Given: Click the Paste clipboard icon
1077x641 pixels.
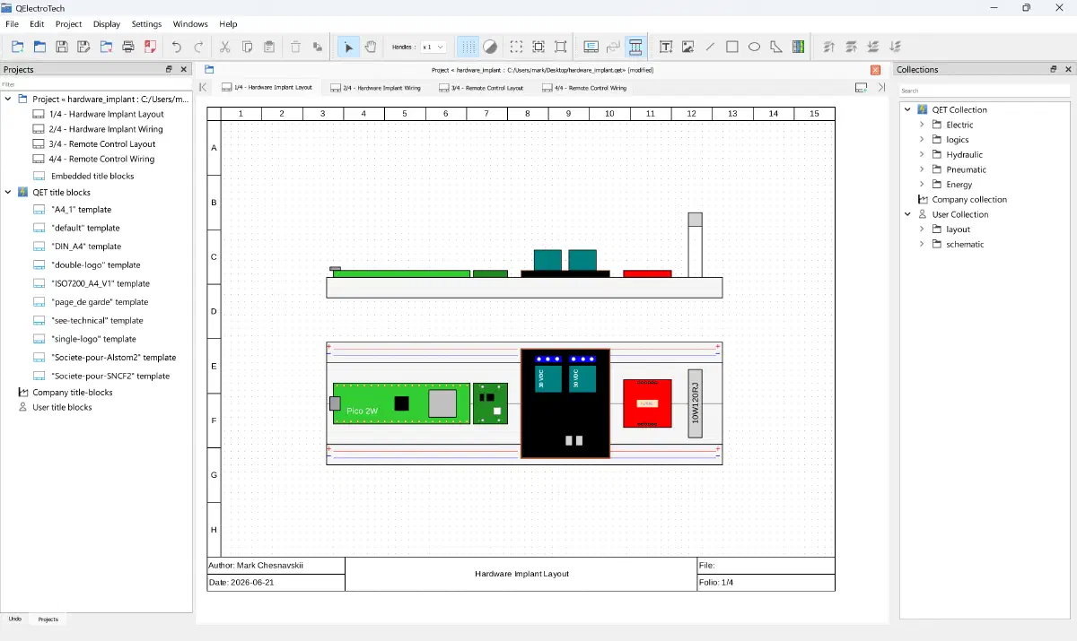Looking at the screenshot, I should coord(269,47).
